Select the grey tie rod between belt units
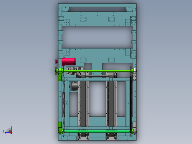This screenshot has height=144, width=192. (x=97, y=76)
